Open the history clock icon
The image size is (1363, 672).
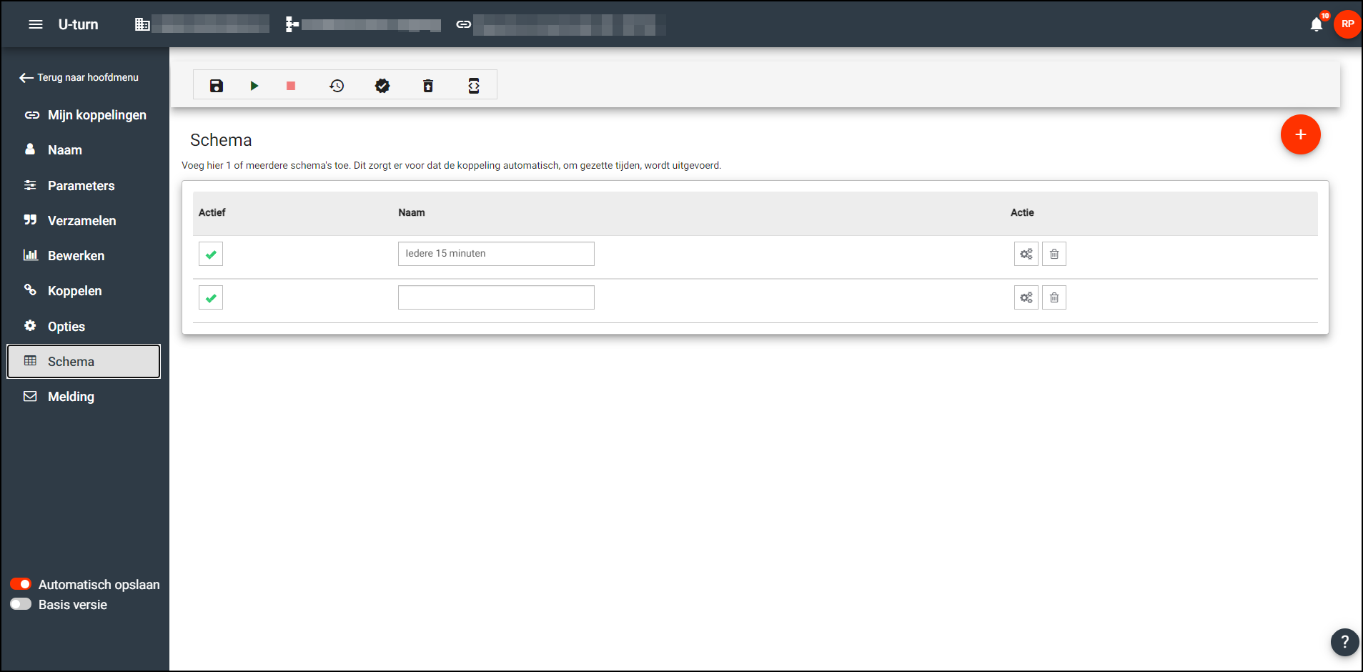click(x=337, y=86)
